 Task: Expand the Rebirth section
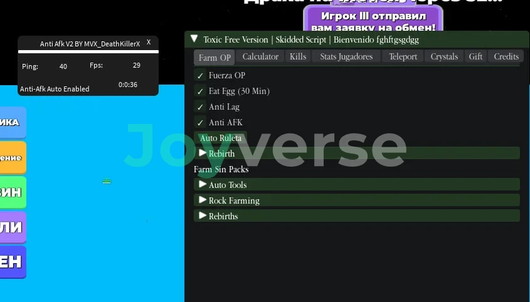click(203, 153)
